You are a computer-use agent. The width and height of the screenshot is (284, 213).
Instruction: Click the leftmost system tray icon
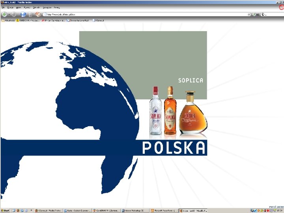(252, 211)
